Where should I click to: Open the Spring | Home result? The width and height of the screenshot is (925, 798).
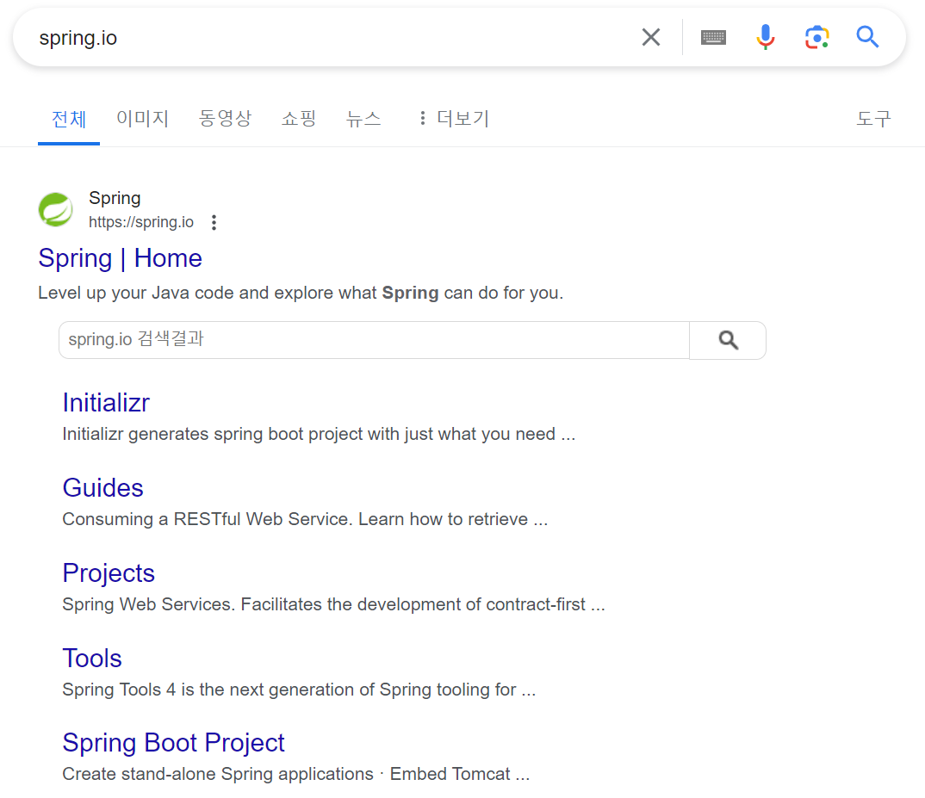coord(121,258)
